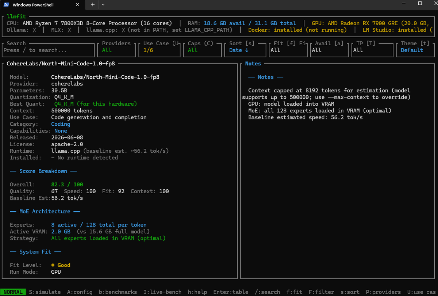Click the model panel title CohereLabs/North-Mini-Code-1.0-fp8
The height and width of the screenshot is (296, 438).
[62, 64]
